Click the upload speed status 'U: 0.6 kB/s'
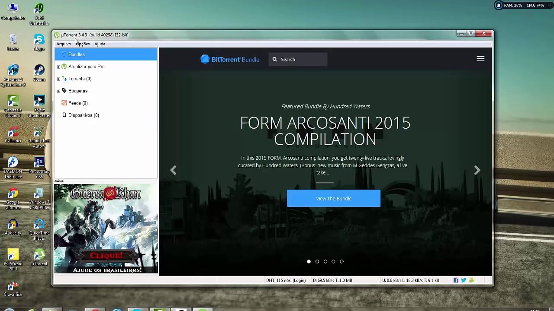Screen dimensions: 554x311 (x=410, y=280)
